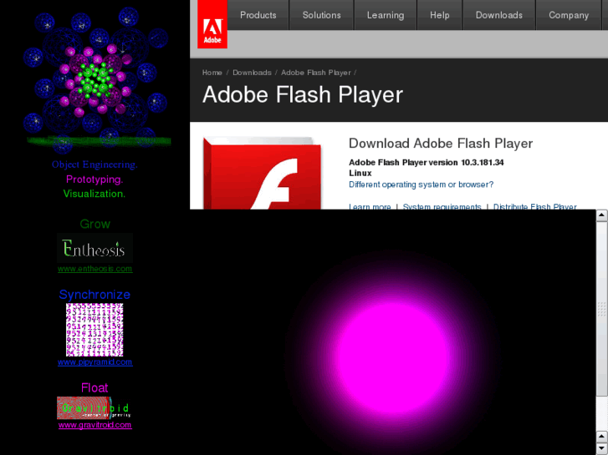This screenshot has width=608, height=455.
Task: Click the scroll up arrow above the bottom arrow
Action: 602,437
